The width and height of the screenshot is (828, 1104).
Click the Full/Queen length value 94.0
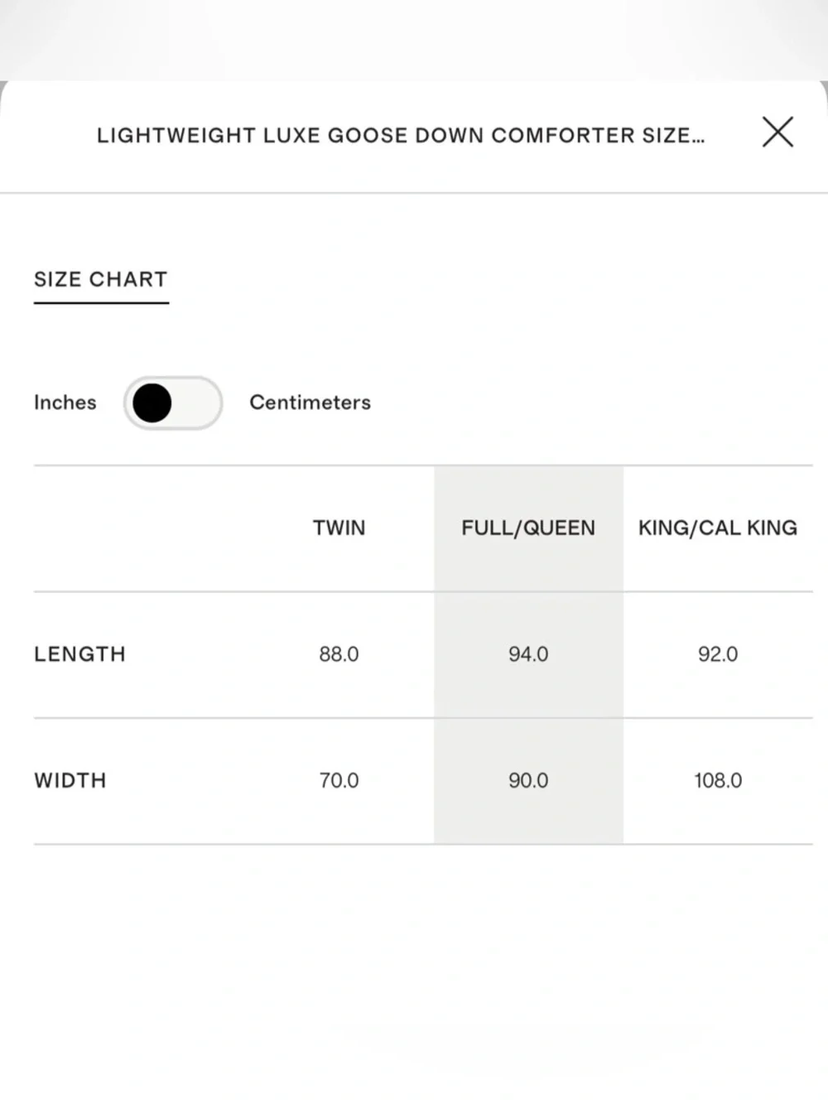tap(528, 654)
